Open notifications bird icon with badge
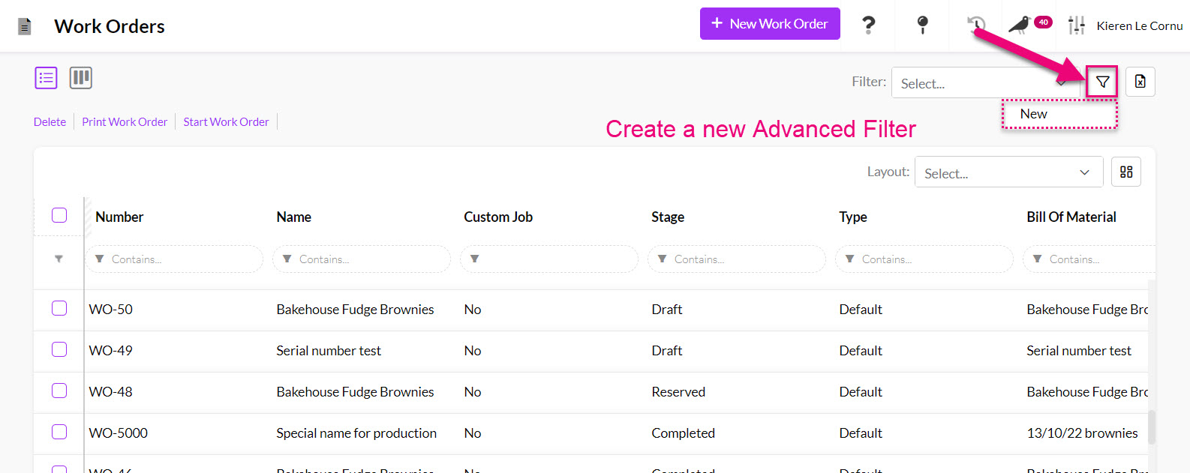This screenshot has width=1190, height=473. pos(1020,25)
